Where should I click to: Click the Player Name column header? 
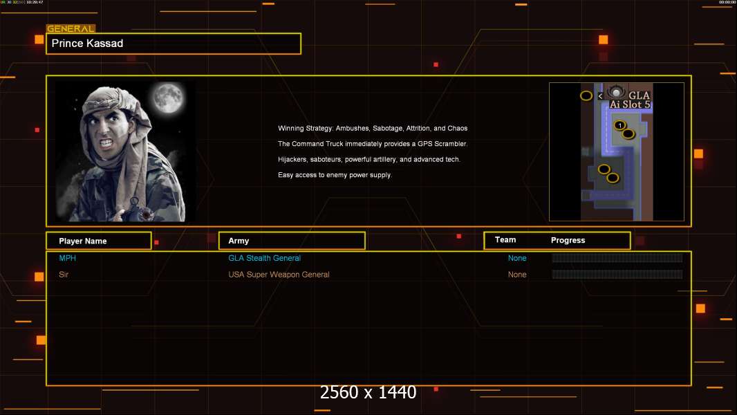[x=98, y=241]
